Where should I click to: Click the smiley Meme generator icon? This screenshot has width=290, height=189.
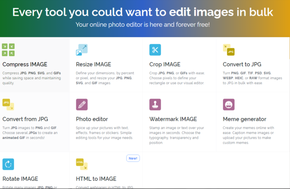(229, 104)
